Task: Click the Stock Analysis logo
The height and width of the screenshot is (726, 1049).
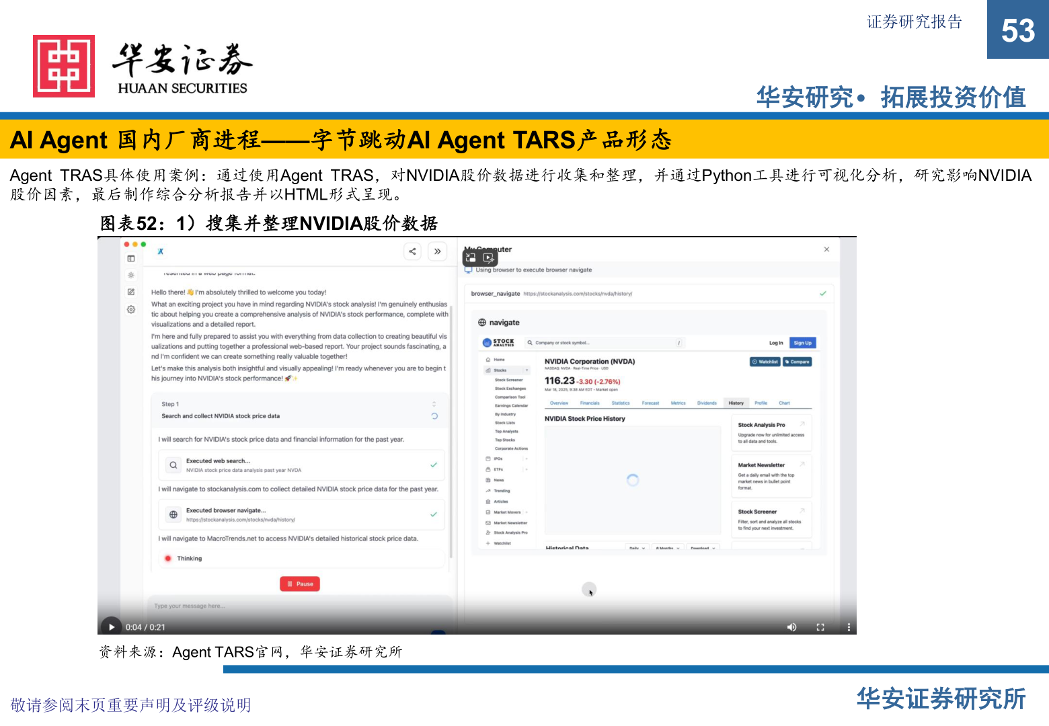Action: tap(499, 342)
